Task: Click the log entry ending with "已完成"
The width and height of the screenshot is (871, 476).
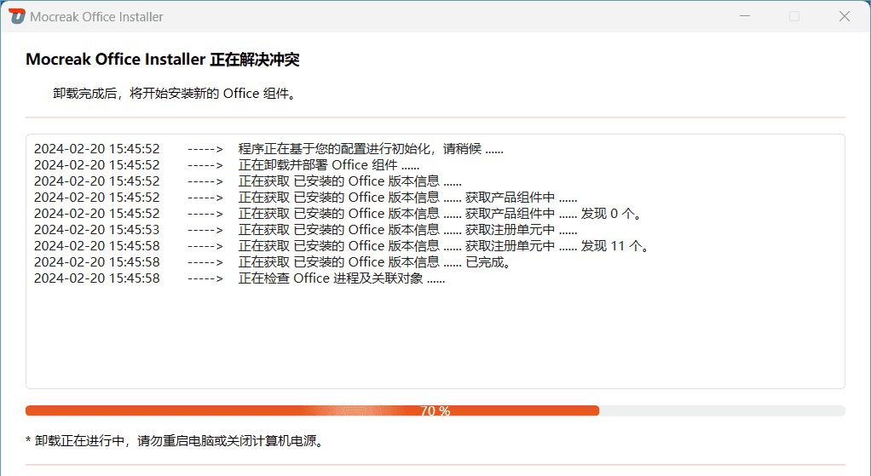Action: 374,262
